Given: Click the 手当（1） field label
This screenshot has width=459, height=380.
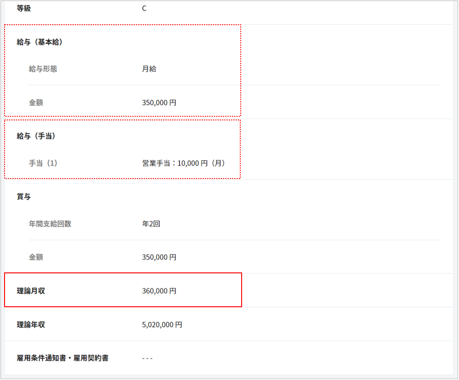Looking at the screenshot, I should [43, 163].
